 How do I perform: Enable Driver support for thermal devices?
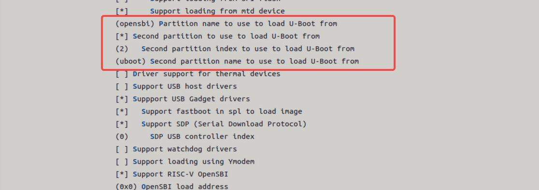coord(198,74)
